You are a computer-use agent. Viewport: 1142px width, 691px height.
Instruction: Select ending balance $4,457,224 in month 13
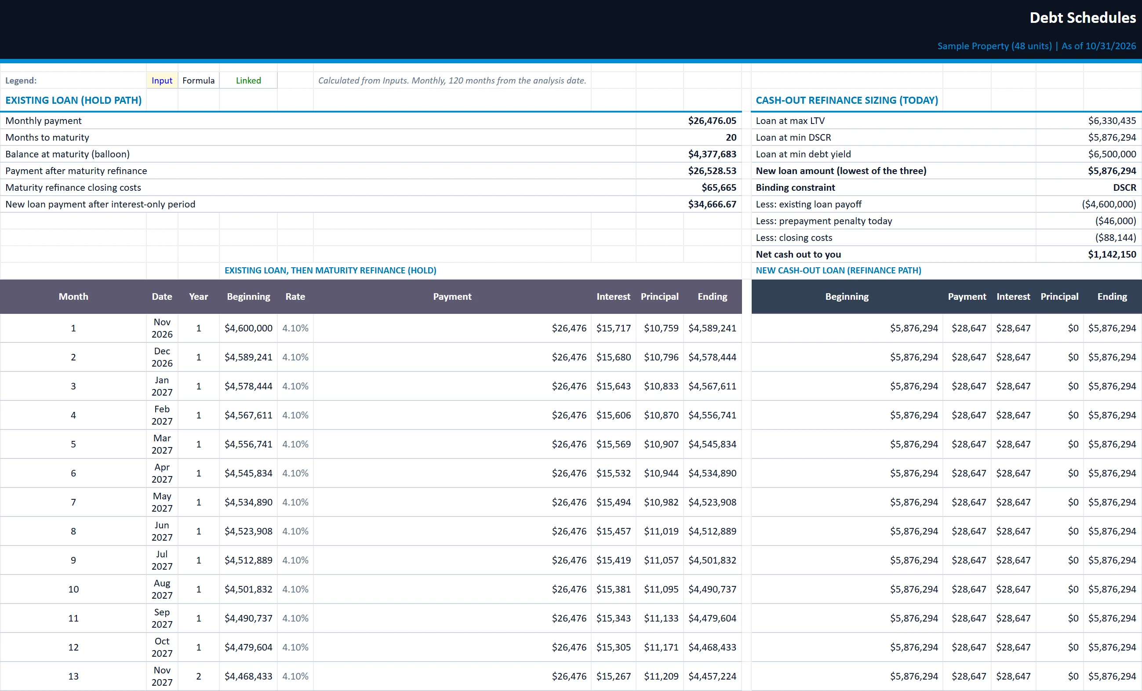(713, 676)
